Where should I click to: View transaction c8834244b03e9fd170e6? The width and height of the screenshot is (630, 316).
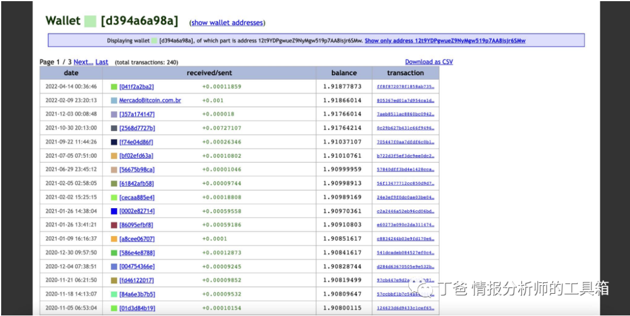tap(405, 239)
